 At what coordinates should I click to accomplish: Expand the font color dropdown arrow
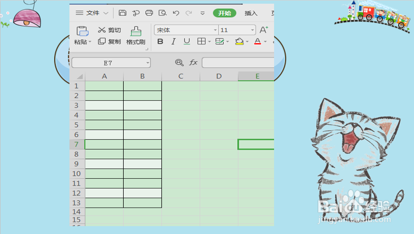[x=265, y=42]
